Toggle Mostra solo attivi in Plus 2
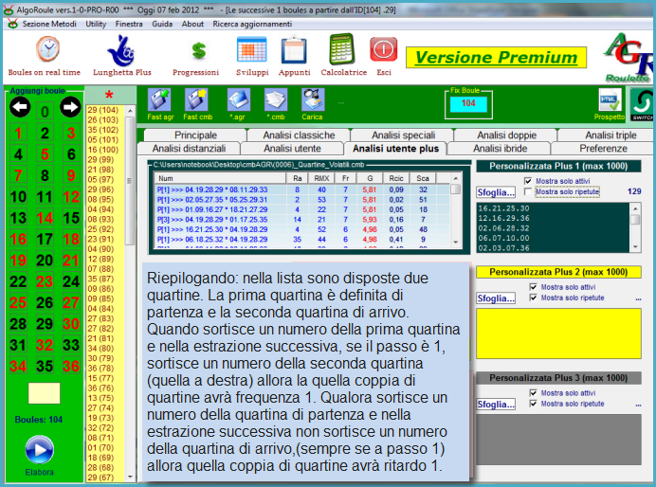Viewport: 656px width, 487px height. [x=533, y=287]
